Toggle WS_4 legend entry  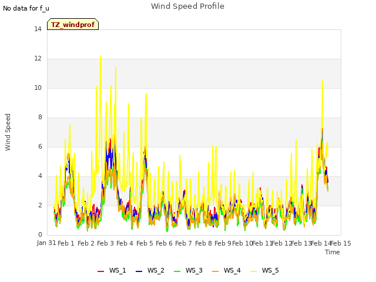click(x=226, y=270)
